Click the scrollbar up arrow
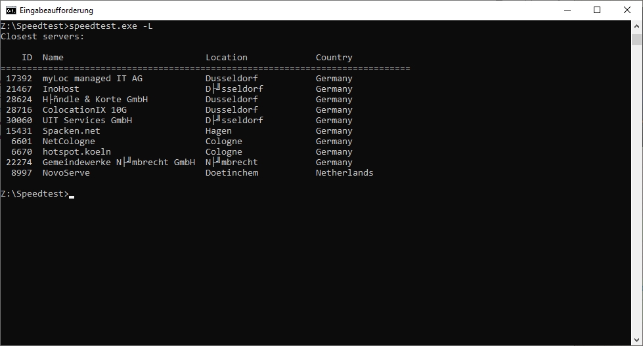Viewport: 643px width, 346px height. click(x=636, y=26)
